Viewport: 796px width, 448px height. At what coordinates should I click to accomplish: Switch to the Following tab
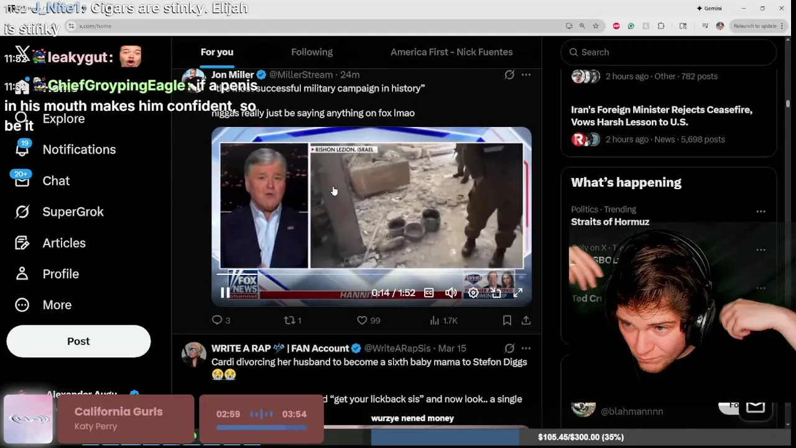click(312, 52)
